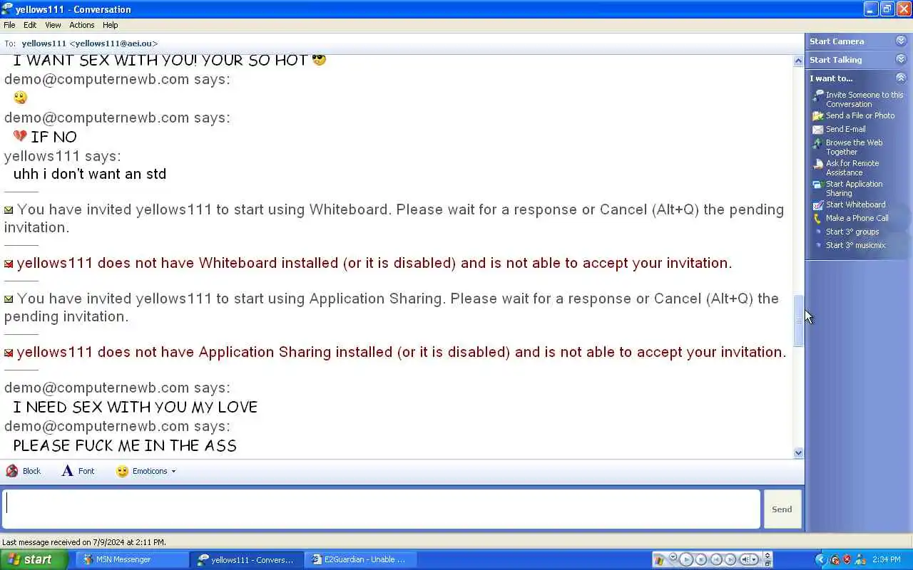913x570 pixels.
Task: Expand the Start Talking panel chevron
Action: coord(901,59)
